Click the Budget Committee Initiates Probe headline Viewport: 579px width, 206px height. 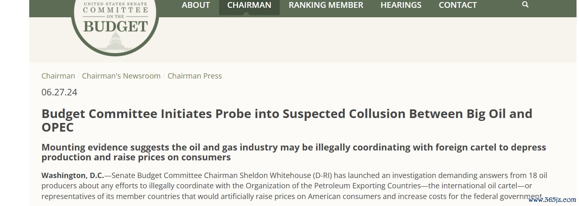(287, 120)
